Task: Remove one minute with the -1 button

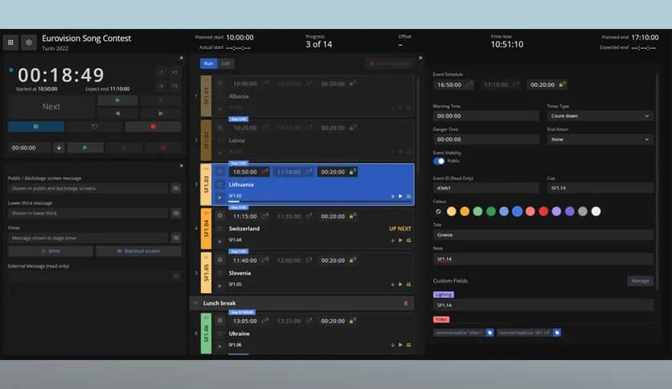Action: [161, 72]
